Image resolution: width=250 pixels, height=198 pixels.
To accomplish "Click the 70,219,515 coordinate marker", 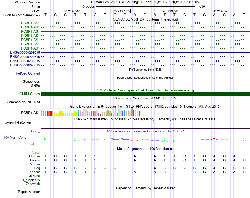I will 121,11.
